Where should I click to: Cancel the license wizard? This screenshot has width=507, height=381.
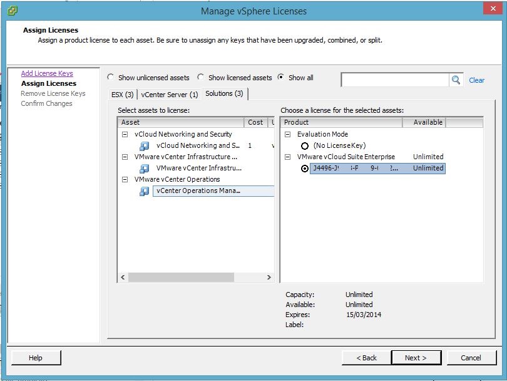click(x=471, y=358)
